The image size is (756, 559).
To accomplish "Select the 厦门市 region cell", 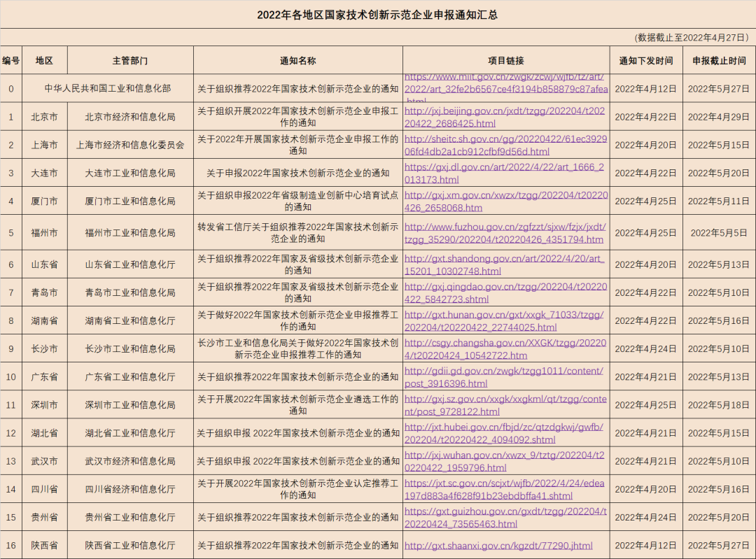I will 44,201.
